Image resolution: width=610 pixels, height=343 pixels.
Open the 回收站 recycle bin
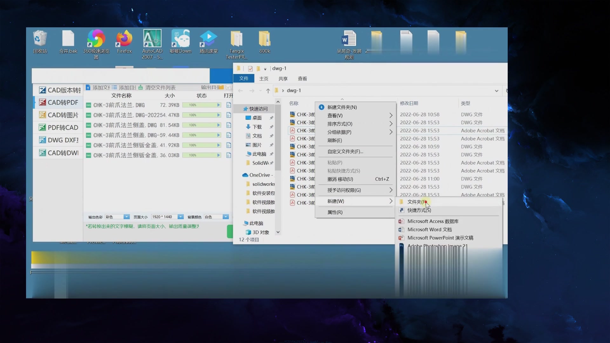(x=40, y=40)
